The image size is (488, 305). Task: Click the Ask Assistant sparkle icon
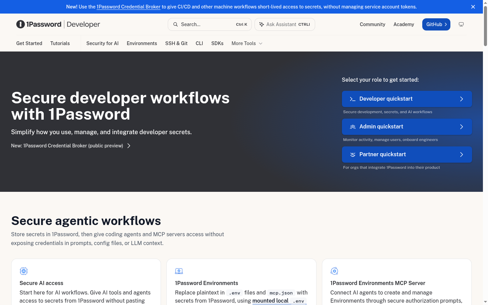[262, 24]
